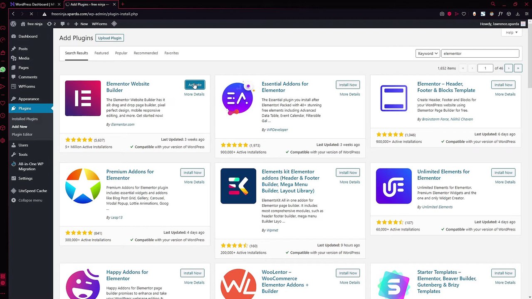This screenshot has width=532, height=299.
Task: Switch to the Featured tab
Action: point(101,53)
